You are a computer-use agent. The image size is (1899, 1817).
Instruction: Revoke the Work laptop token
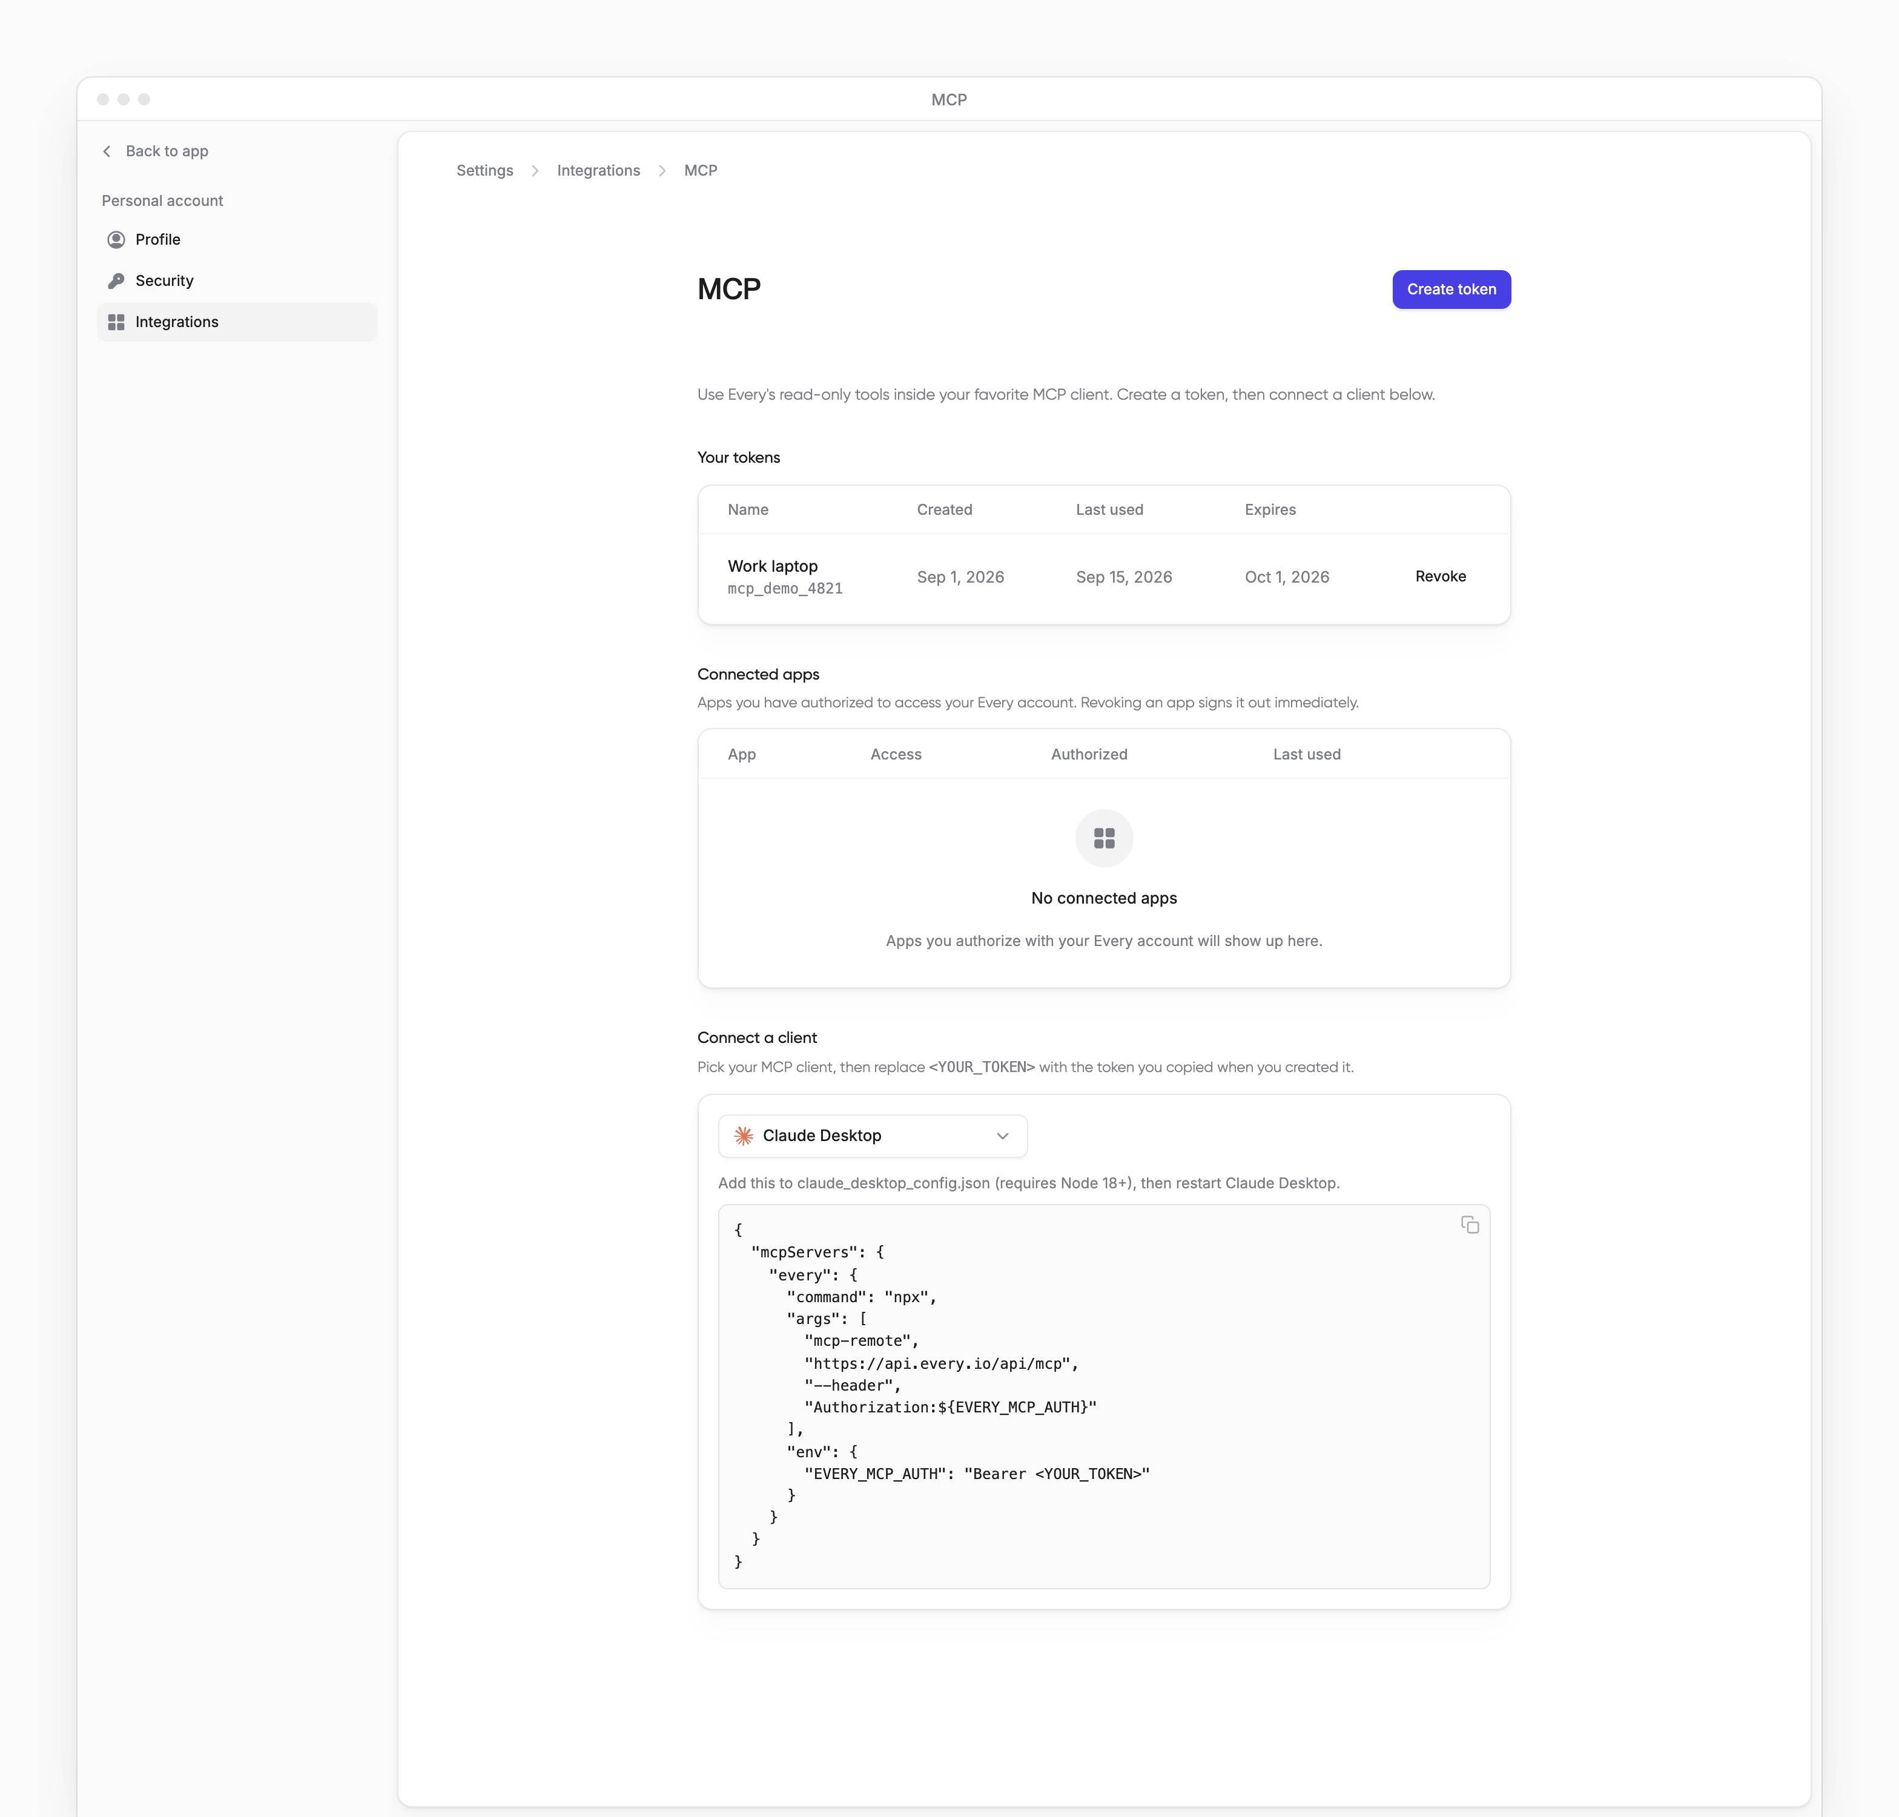point(1440,576)
